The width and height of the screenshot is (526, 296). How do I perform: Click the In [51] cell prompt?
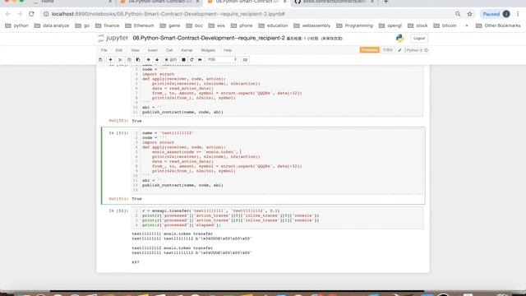pyautogui.click(x=118, y=133)
